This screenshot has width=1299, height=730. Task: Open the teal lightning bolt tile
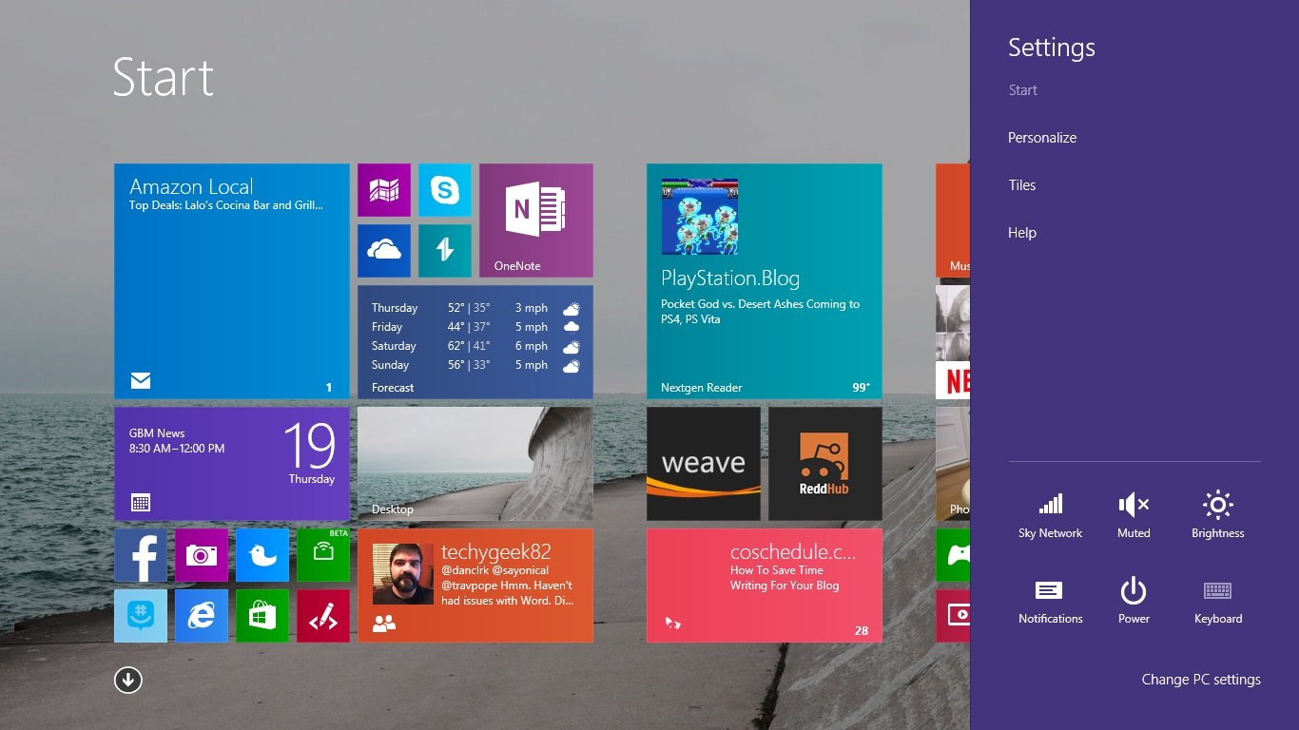pyautogui.click(x=445, y=251)
